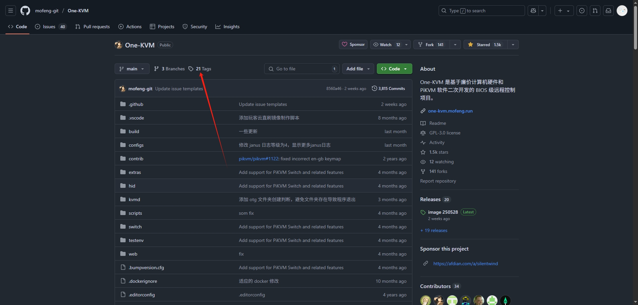This screenshot has height=305, width=638.
Task: Click the first contributor avatar
Action: click(x=425, y=300)
